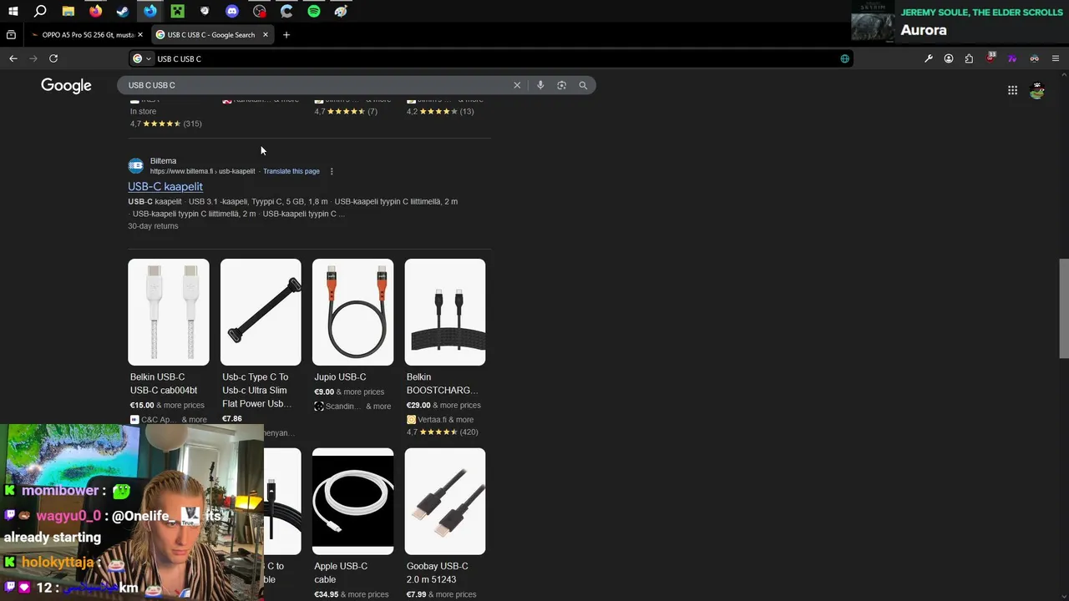Open the Goobay USB-C 2.0 m product image
This screenshot has height=601, width=1069.
click(x=445, y=501)
